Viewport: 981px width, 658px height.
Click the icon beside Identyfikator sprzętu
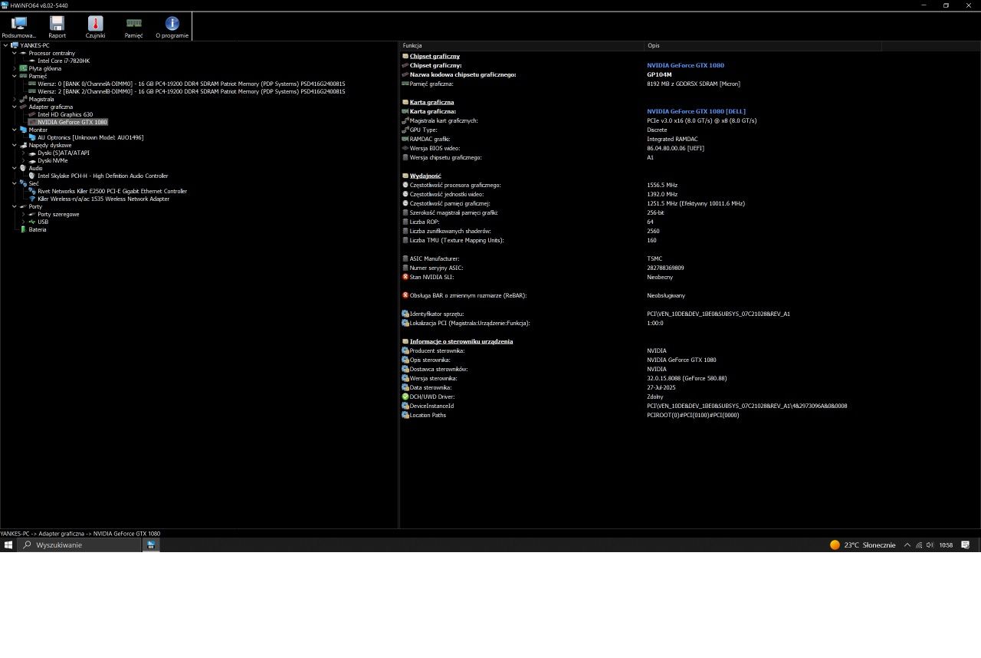405,314
